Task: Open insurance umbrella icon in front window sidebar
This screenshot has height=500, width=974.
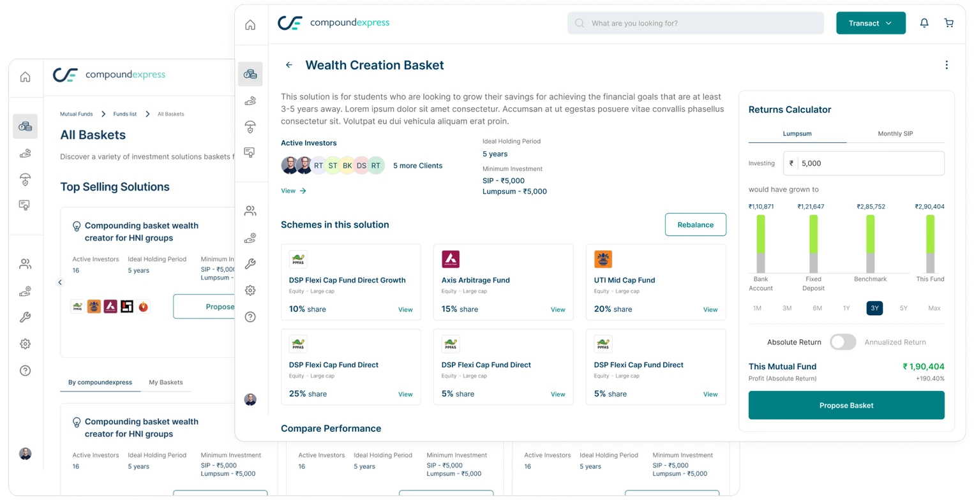Action: point(250,127)
